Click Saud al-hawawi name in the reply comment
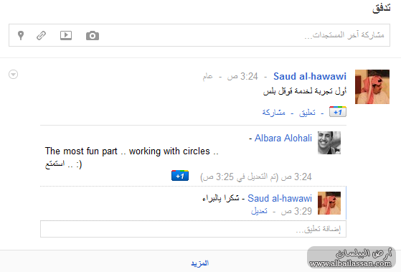 tap(280, 198)
